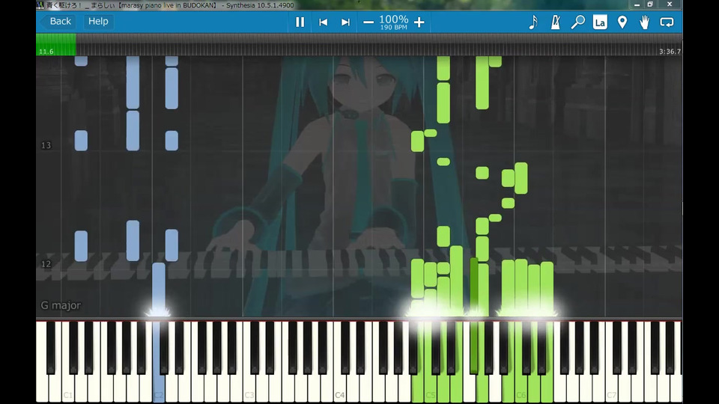Click the 100% speed readout
The height and width of the screenshot is (404, 719).
393,19
